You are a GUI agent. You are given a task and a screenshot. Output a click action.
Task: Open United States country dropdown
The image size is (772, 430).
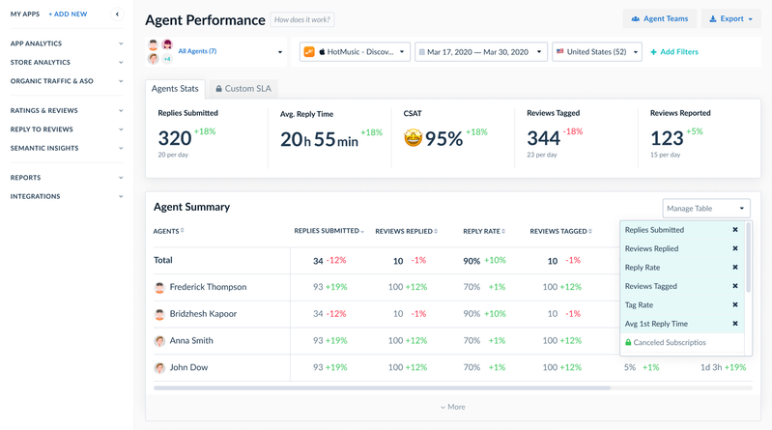tap(596, 52)
